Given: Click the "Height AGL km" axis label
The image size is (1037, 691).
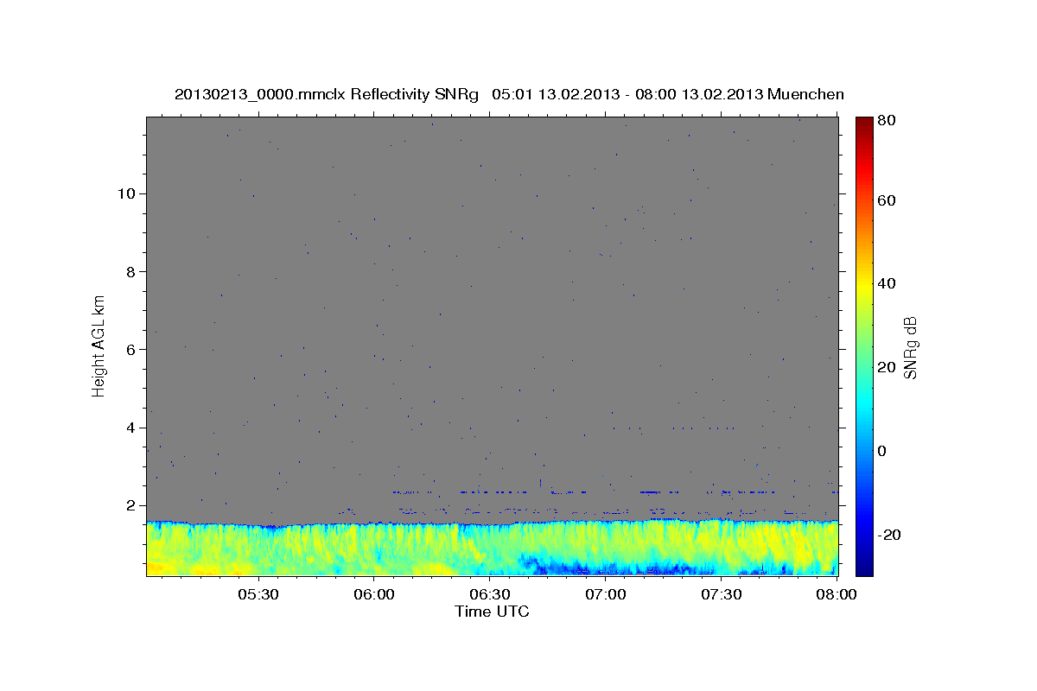Looking at the screenshot, I should [99, 345].
